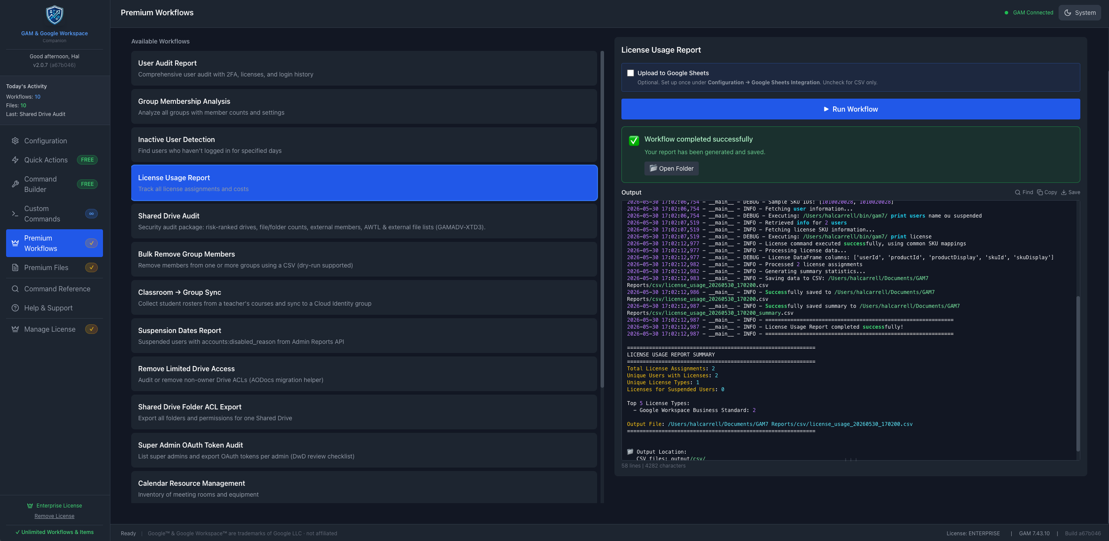Screen dimensions: 1109x541
Task: Click the Output log vertical scrollbar
Action: 1078,374
